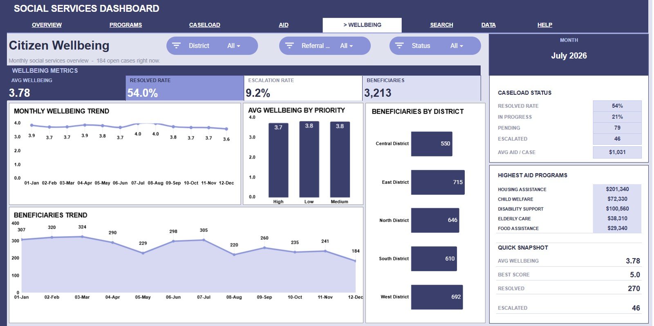Viewport: 654px width, 326px height.
Task: Open the District All dropdown
Action: pos(234,46)
